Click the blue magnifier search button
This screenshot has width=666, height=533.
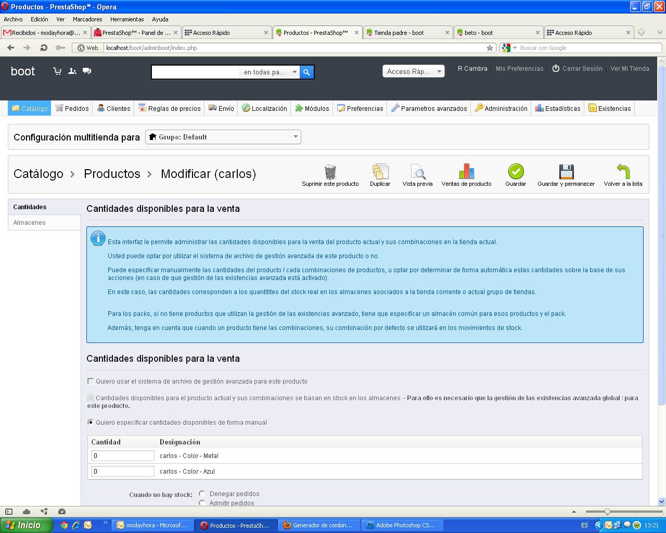point(307,72)
